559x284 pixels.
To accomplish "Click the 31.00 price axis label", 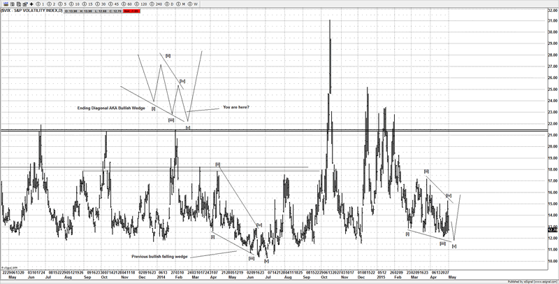I will coord(553,21).
